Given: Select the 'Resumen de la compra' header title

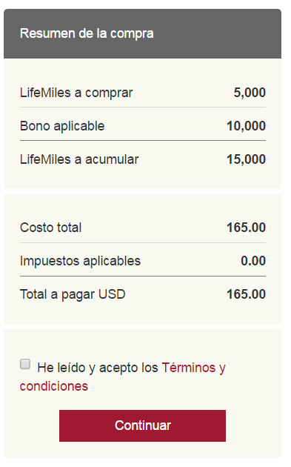Looking at the screenshot, I should (x=87, y=33).
